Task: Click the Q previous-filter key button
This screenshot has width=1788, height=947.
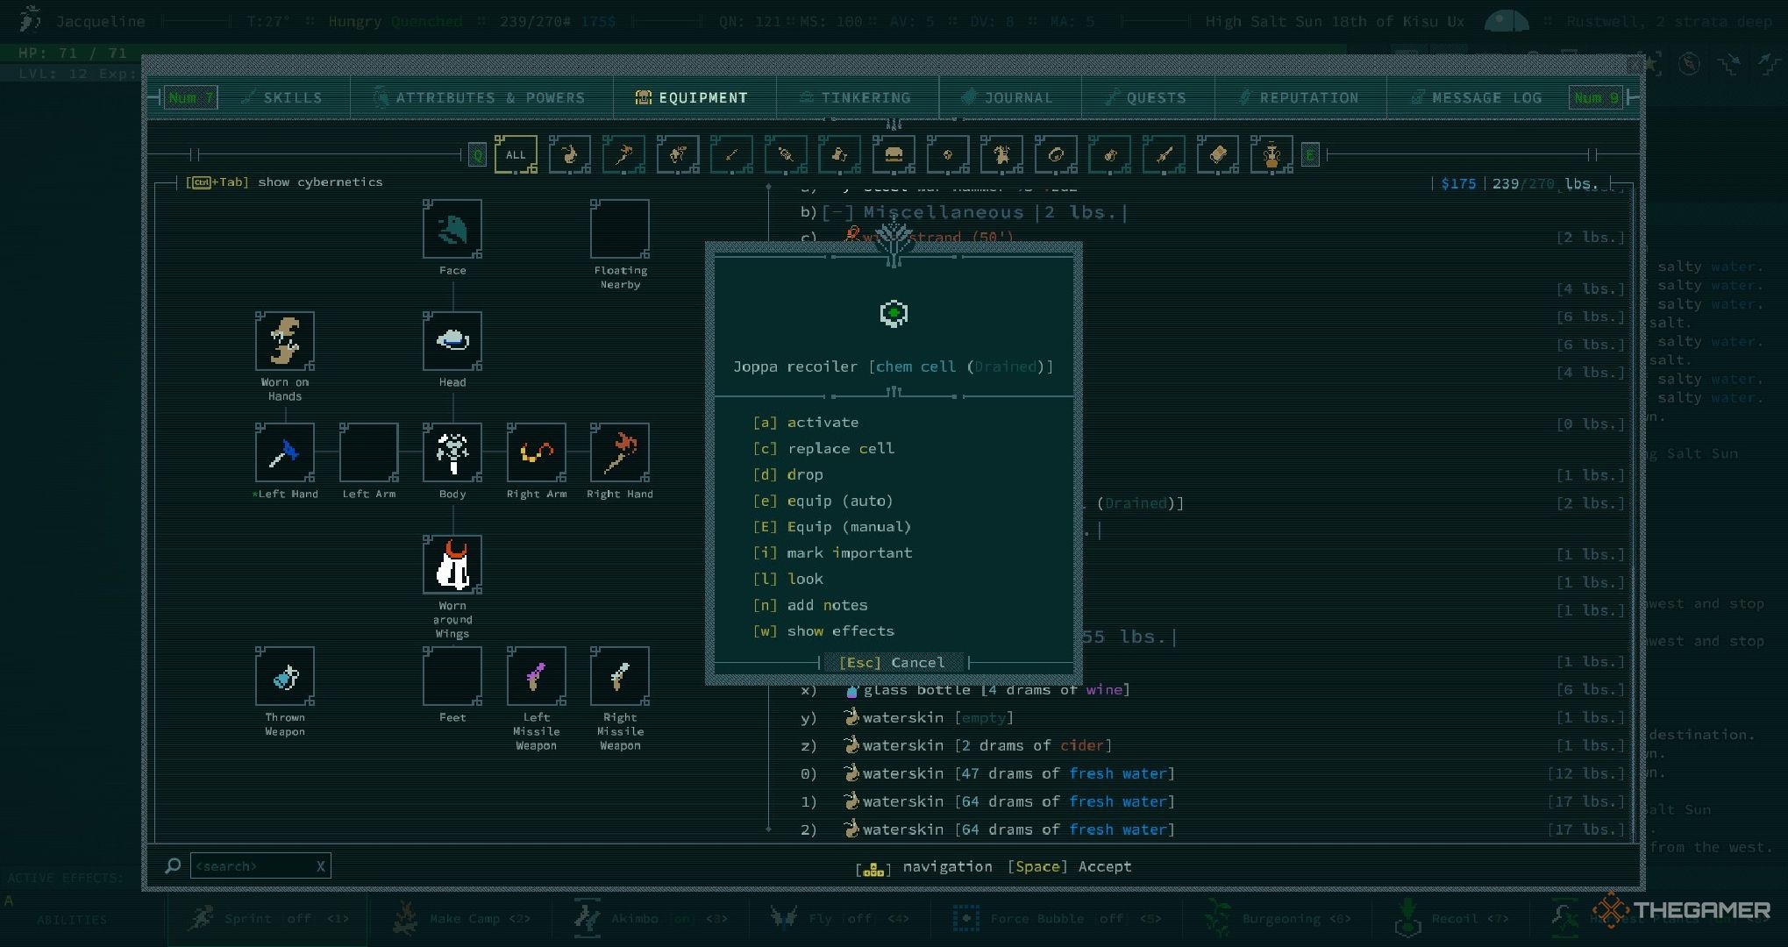Action: (478, 155)
